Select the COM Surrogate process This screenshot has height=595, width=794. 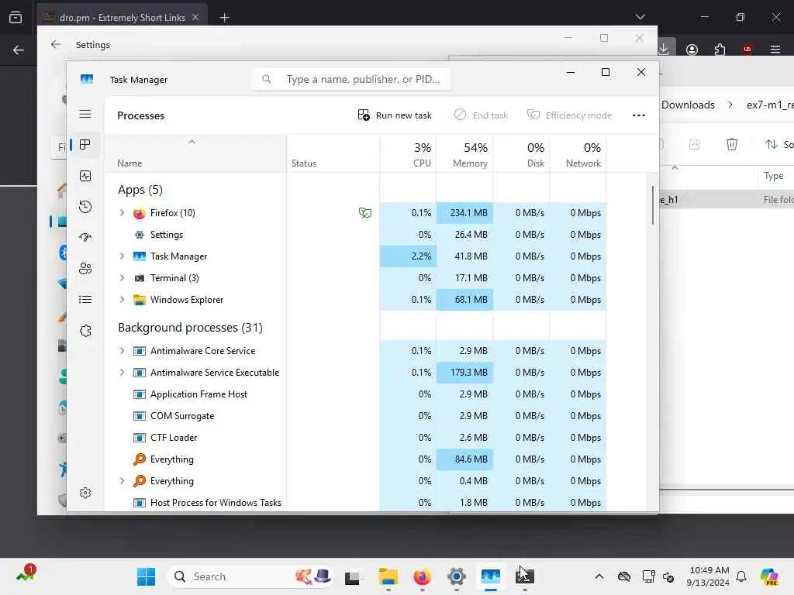[355, 416]
